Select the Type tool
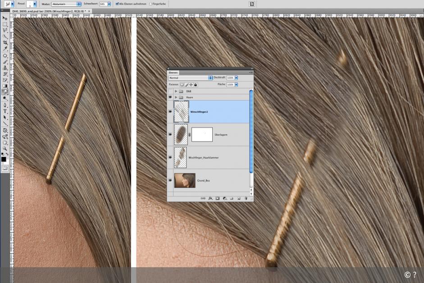 (5, 111)
